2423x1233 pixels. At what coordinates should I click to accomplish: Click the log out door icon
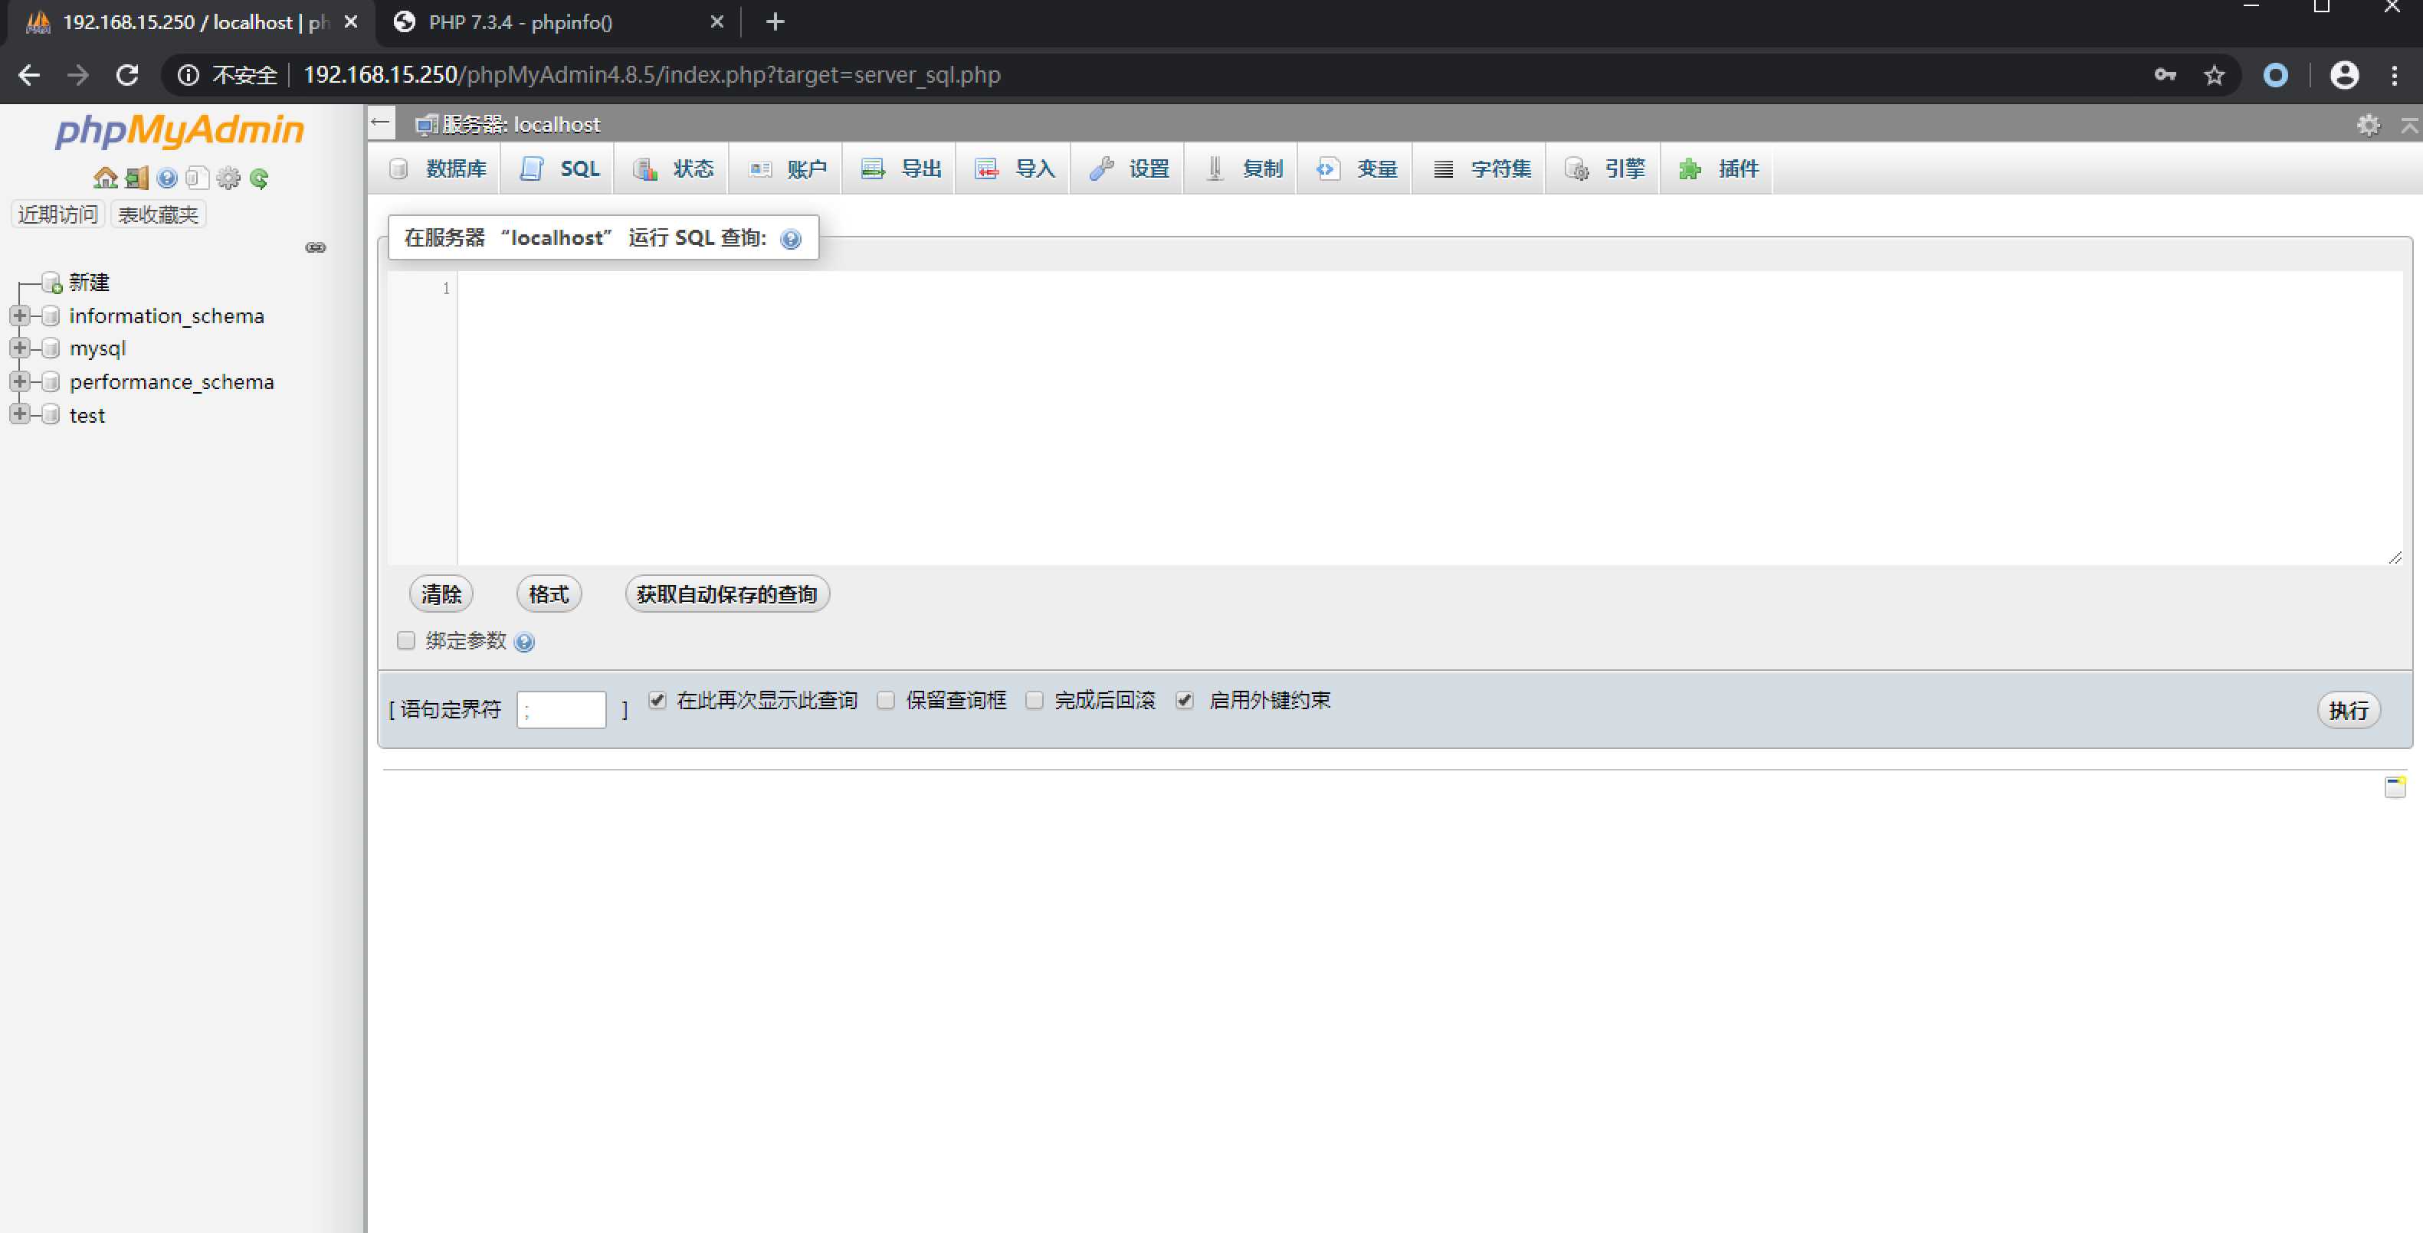coord(137,178)
